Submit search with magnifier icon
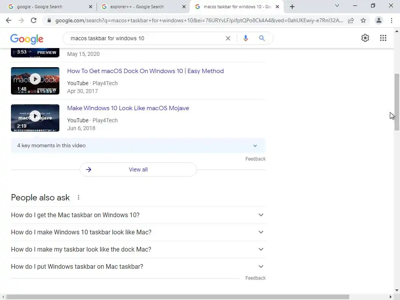 tap(262, 38)
